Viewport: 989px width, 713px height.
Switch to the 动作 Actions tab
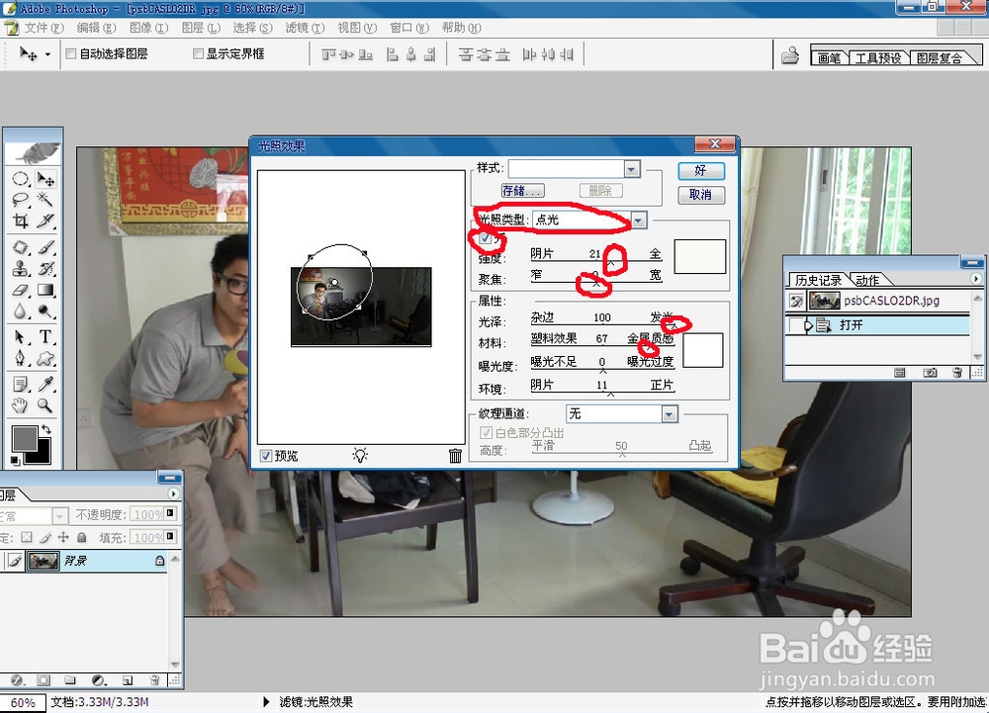[867, 280]
